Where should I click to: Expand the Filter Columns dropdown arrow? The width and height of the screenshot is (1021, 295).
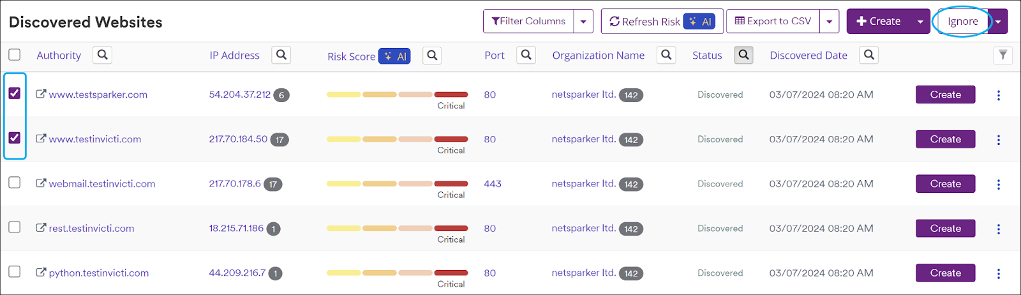coord(583,22)
